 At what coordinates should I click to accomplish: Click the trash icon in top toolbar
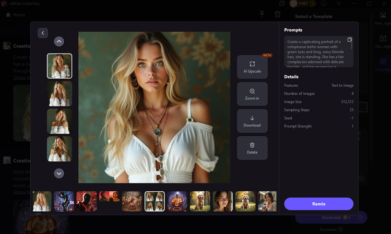tap(278, 14)
